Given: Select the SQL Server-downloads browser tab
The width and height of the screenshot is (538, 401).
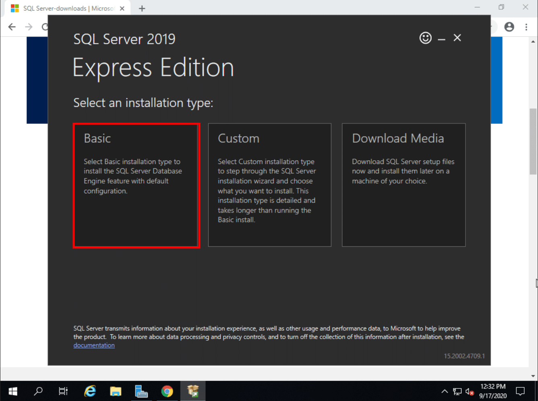Looking at the screenshot, I should coord(68,8).
